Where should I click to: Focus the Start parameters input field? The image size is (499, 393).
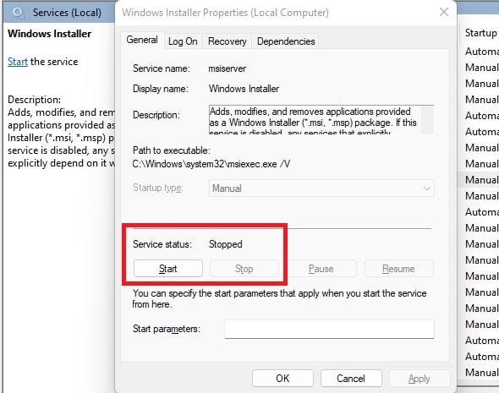(329, 329)
